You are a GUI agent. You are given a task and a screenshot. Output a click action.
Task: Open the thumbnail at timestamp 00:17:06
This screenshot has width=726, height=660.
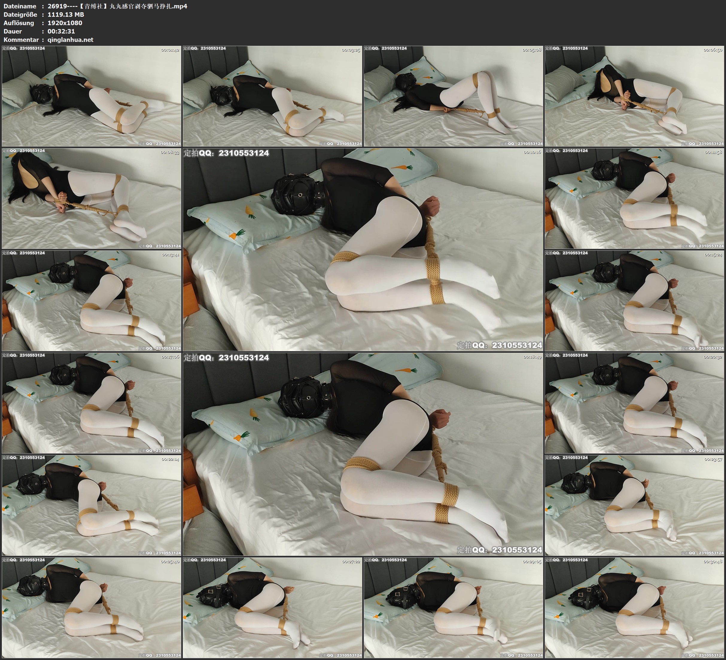92,403
